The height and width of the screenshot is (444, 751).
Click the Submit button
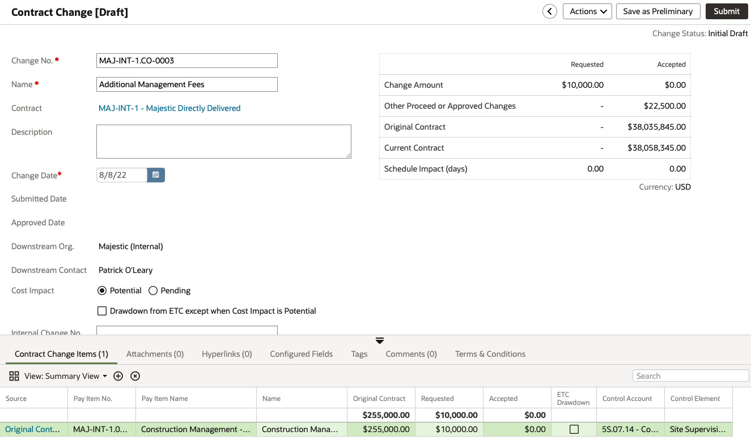[726, 11]
